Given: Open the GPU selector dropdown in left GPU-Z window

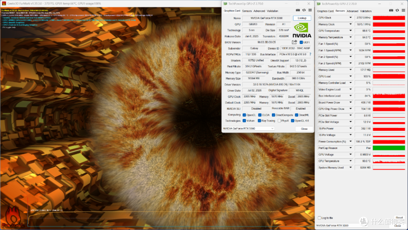Looking at the screenshot, I should pyautogui.click(x=249, y=128).
